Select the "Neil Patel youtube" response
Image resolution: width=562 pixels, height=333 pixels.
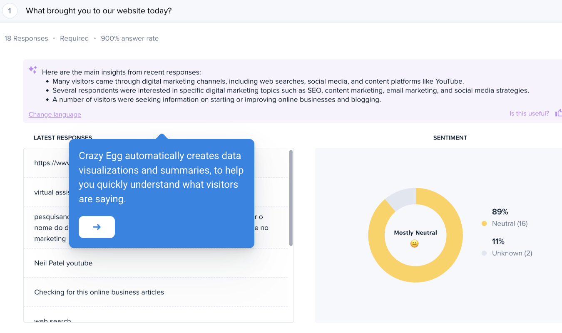pyautogui.click(x=63, y=263)
